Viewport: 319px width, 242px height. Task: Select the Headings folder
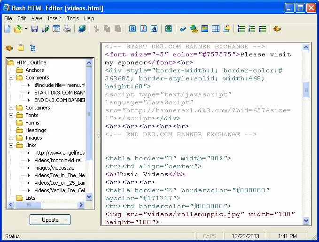tap(36, 130)
